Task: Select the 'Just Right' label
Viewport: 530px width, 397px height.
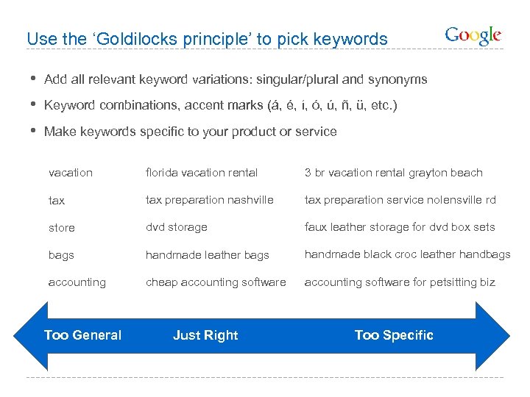Action: [x=205, y=335]
